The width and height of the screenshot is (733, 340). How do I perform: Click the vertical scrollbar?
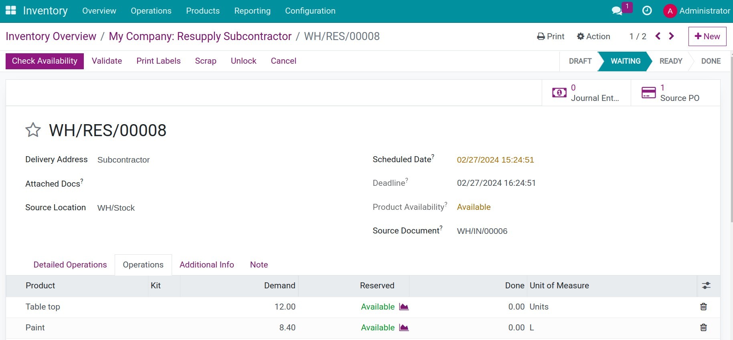(731, 140)
